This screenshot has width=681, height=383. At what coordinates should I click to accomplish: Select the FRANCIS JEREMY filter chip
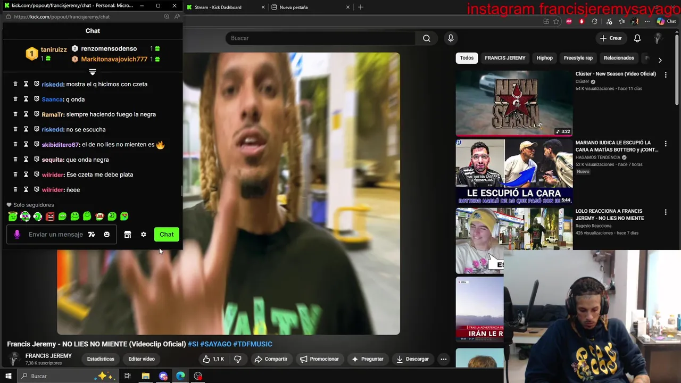tap(505, 58)
